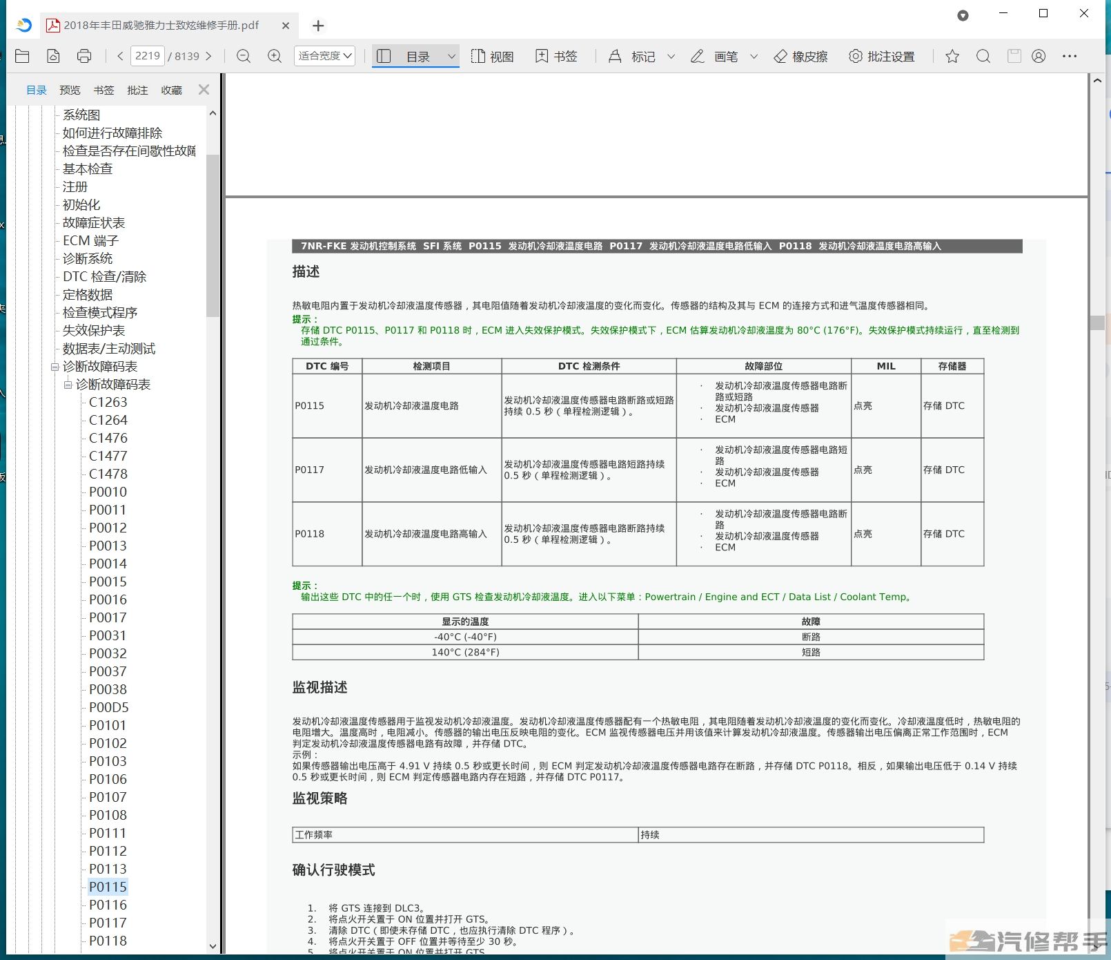1111x960 pixels.
Task: Select the 标记 highlight tool
Action: (x=632, y=56)
